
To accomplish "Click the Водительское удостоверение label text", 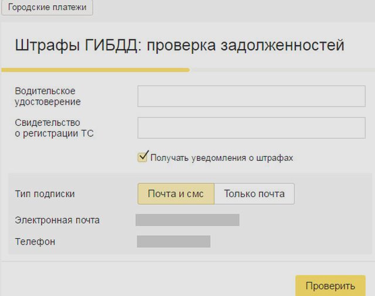I will click(47, 97).
